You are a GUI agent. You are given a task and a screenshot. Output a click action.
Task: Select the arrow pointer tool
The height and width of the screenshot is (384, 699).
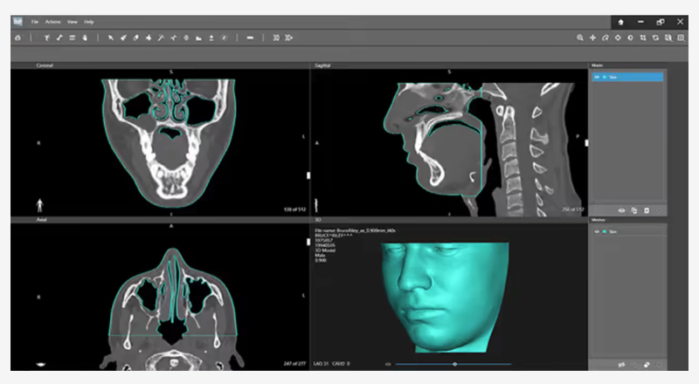point(111,38)
